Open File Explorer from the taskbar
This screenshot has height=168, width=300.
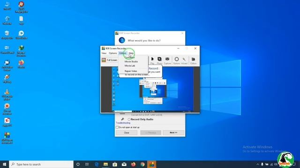point(105,164)
